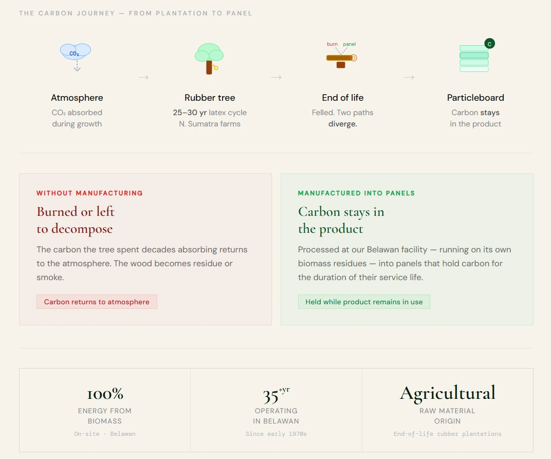Click the '35+yr' operating in Belawan stat
551x459 pixels.
tap(276, 395)
